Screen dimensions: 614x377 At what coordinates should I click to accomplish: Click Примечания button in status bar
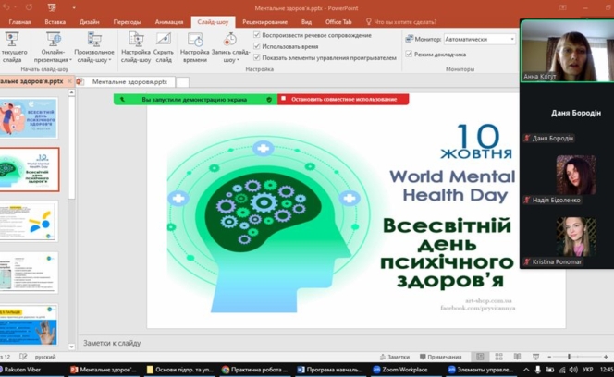pos(438,357)
